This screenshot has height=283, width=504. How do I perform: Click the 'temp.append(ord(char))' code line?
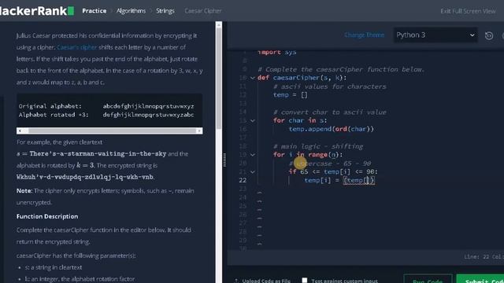click(x=331, y=129)
